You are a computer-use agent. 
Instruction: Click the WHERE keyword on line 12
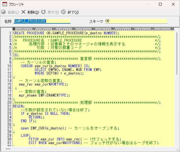39,73
